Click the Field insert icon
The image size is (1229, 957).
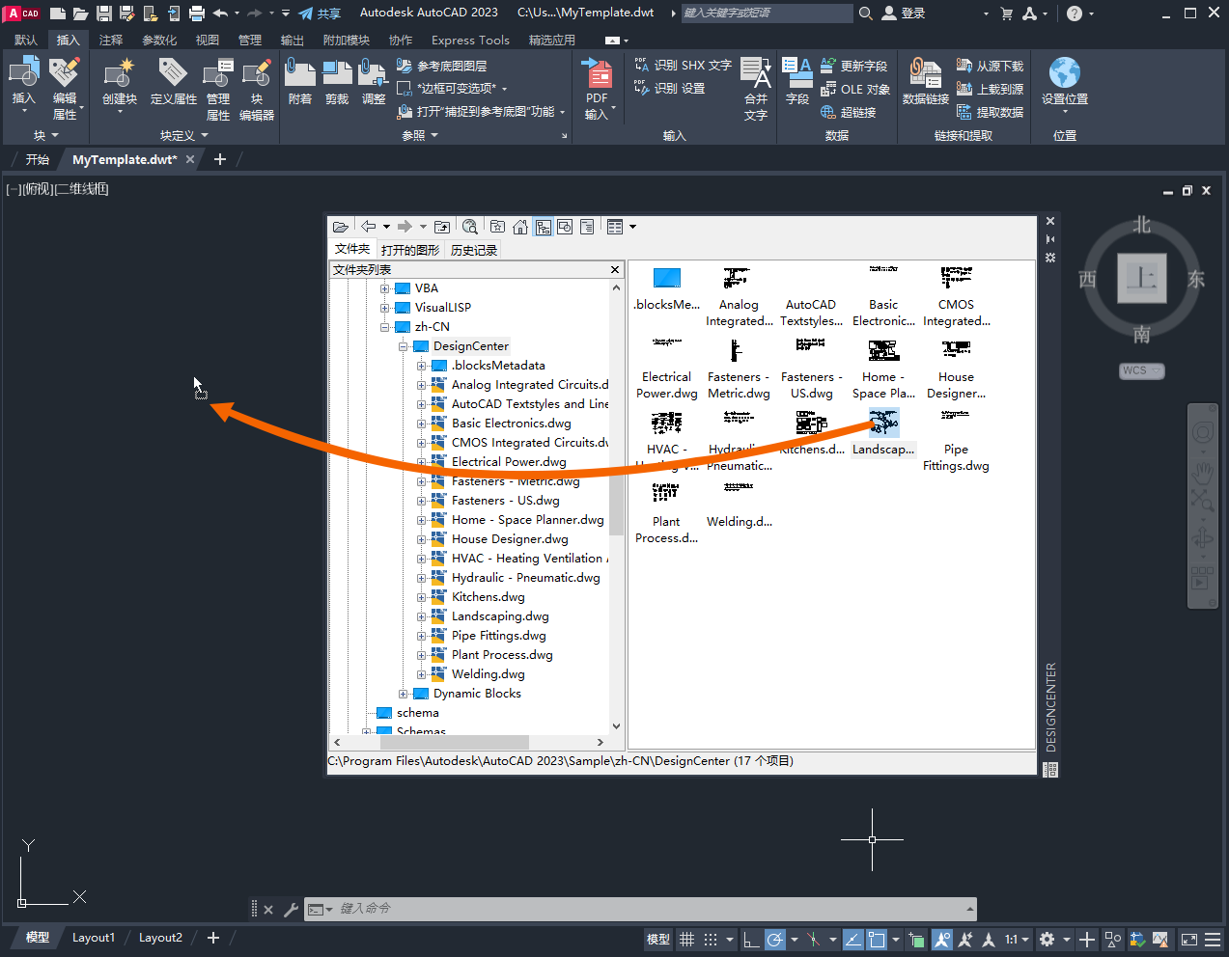coord(797,72)
